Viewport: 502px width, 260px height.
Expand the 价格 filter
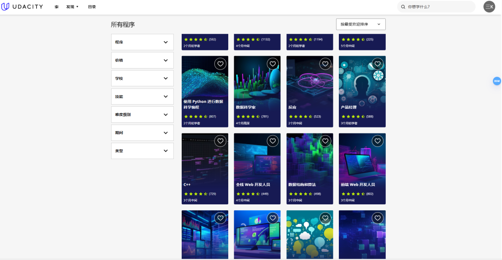click(143, 60)
